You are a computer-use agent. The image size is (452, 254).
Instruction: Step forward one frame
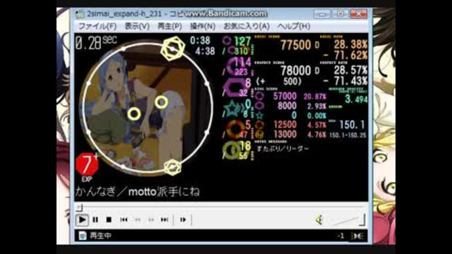183,220
